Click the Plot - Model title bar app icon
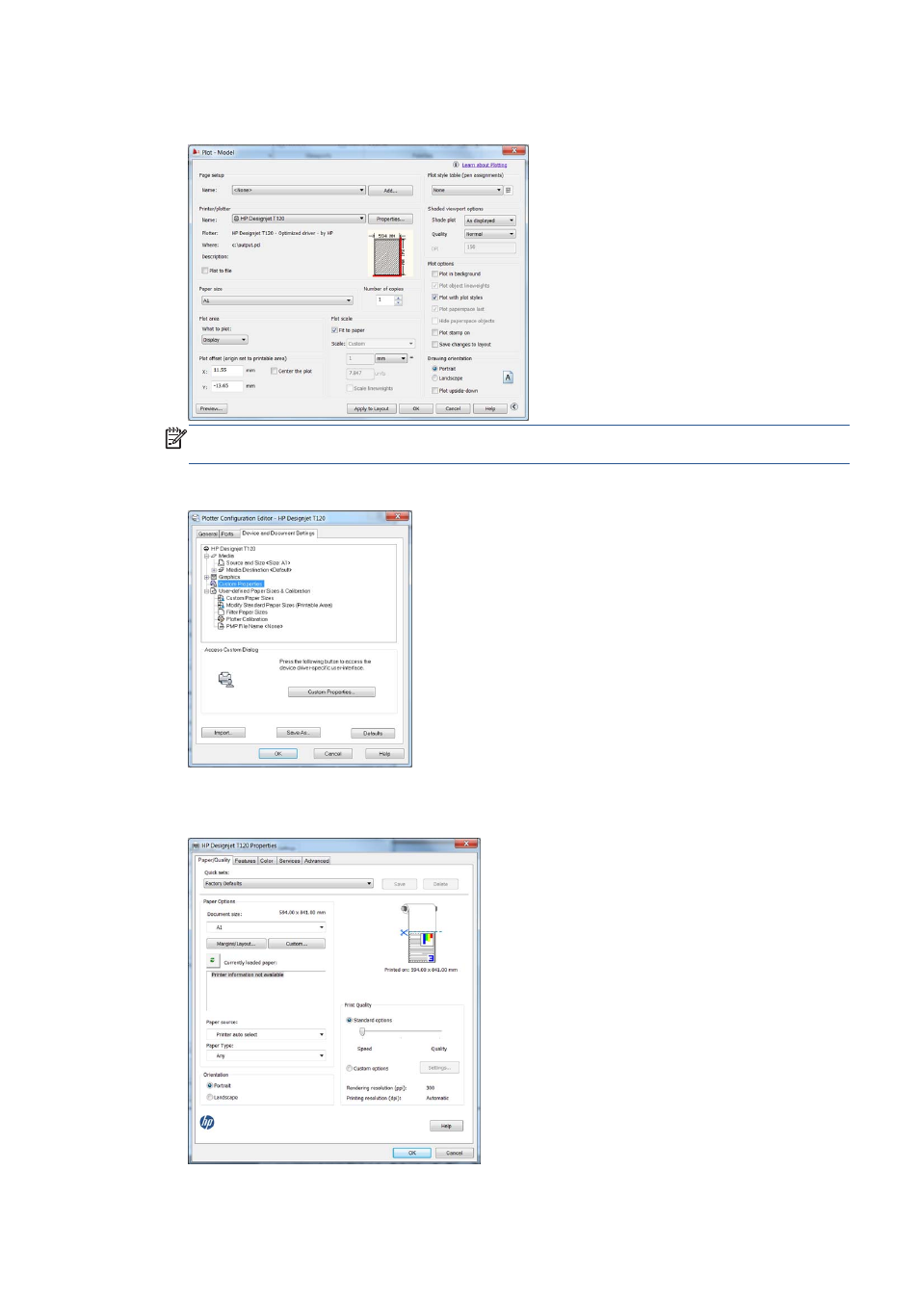The width and height of the screenshot is (919, 1300). [196, 152]
